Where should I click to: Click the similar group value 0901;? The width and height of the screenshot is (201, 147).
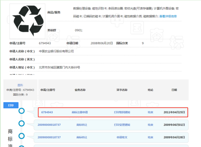pyautogui.click(x=79, y=30)
